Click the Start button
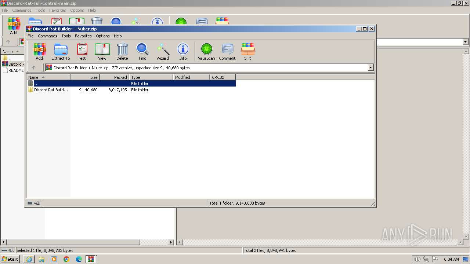Viewport: 470px width, 264px height. (x=10, y=259)
